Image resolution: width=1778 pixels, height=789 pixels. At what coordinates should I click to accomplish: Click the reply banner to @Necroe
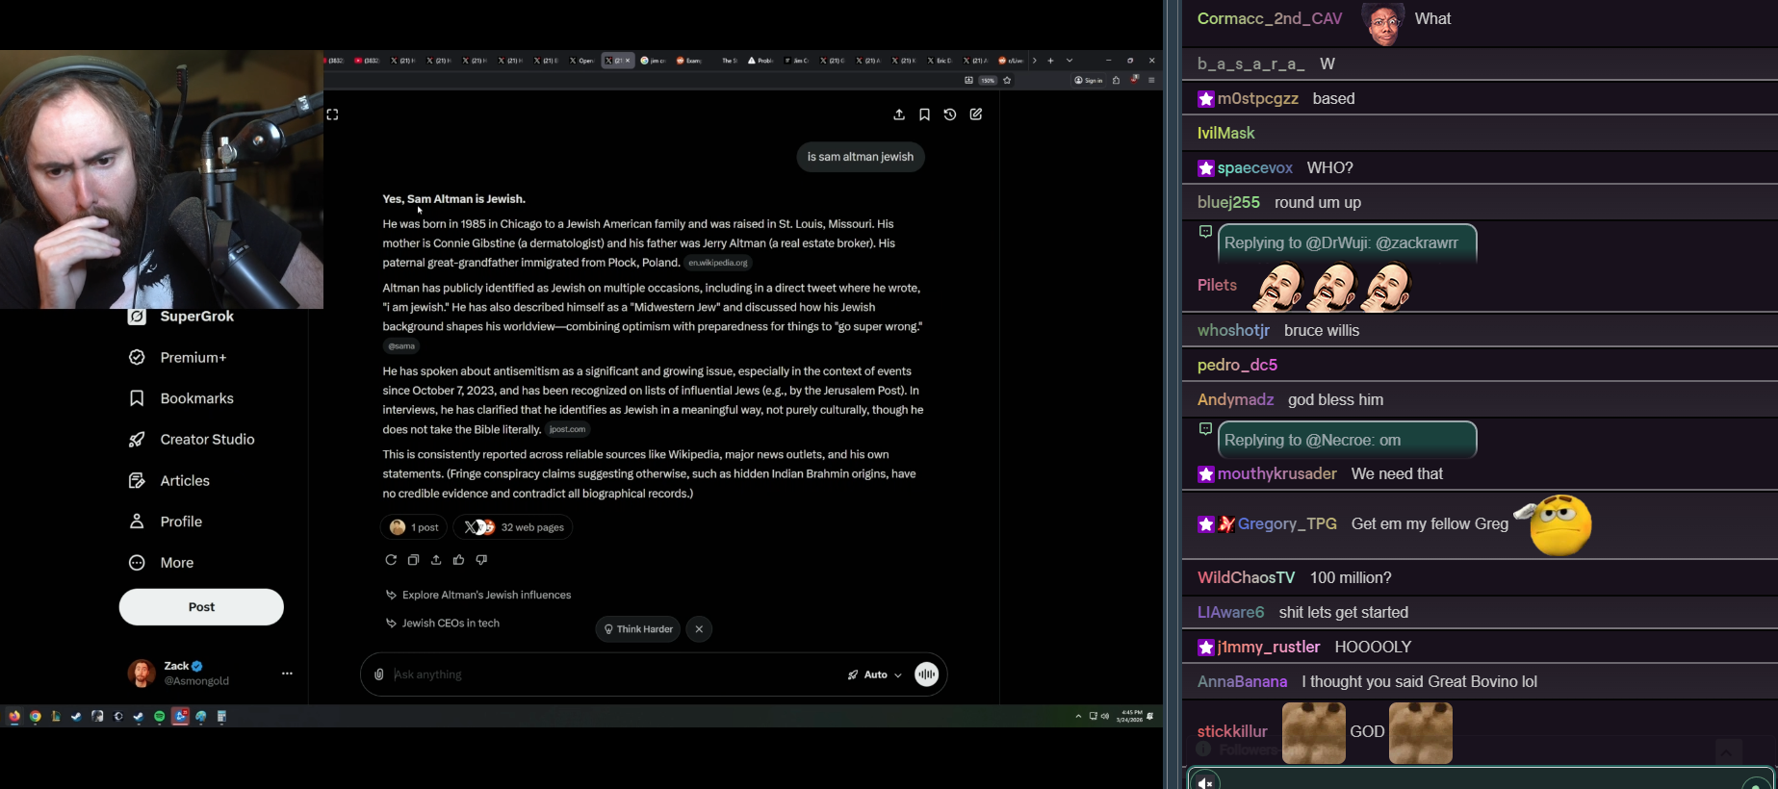pos(1347,441)
